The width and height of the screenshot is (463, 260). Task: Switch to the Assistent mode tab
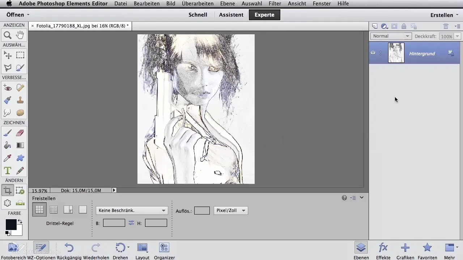(231, 15)
